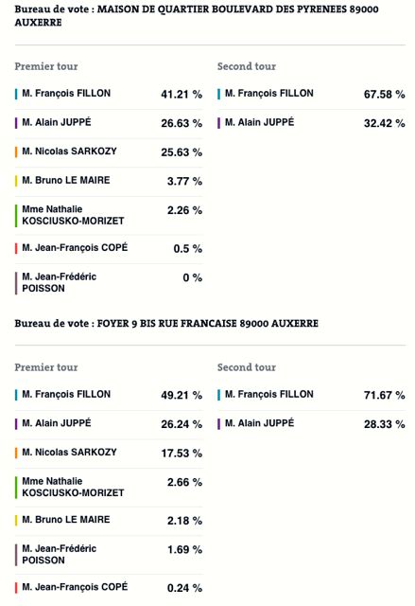
Task: Click Alain JUPPÉ 28.33 % second tour entry
Action: [x=311, y=424]
